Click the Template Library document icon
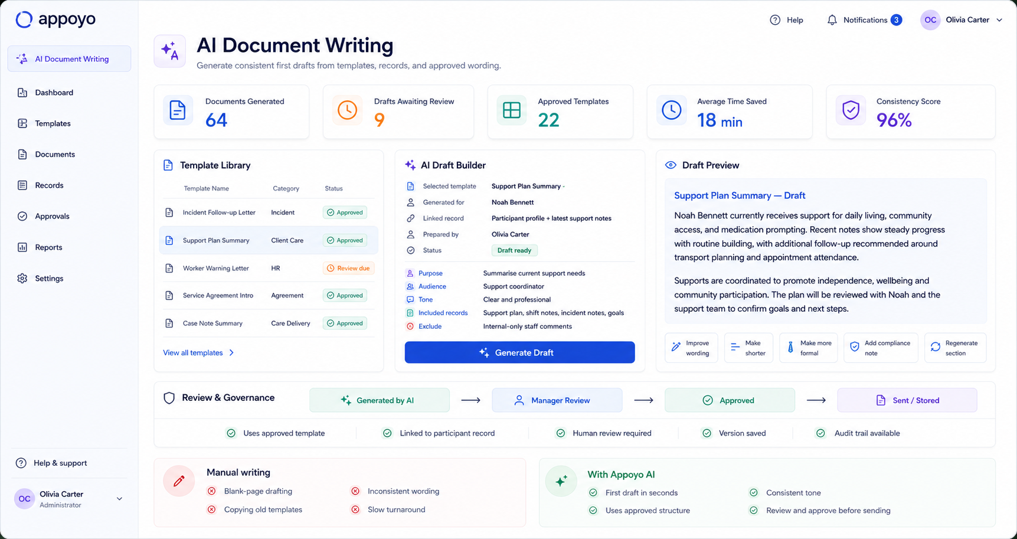 point(168,165)
